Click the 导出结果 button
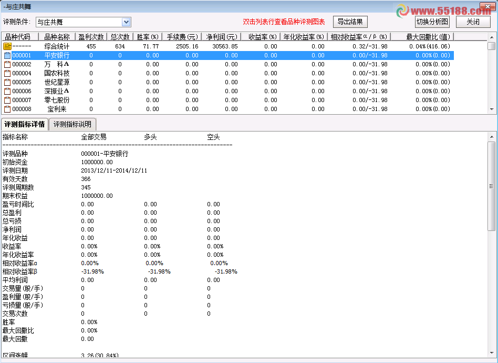This screenshot has width=498, height=363. tap(350, 22)
